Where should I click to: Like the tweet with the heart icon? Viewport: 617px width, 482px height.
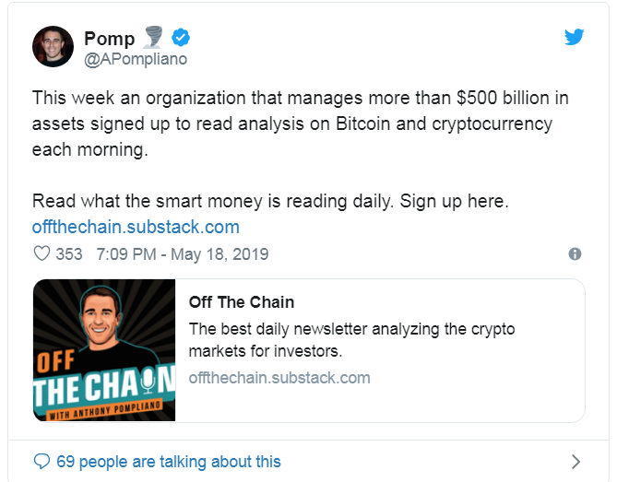[x=41, y=253]
